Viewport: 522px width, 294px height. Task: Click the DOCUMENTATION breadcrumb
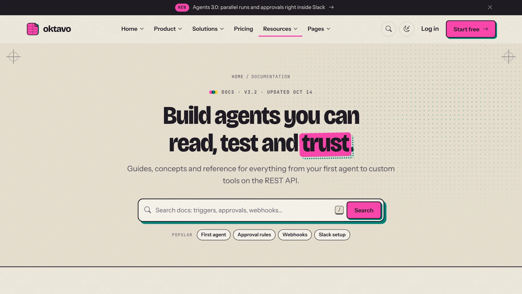[x=271, y=77]
